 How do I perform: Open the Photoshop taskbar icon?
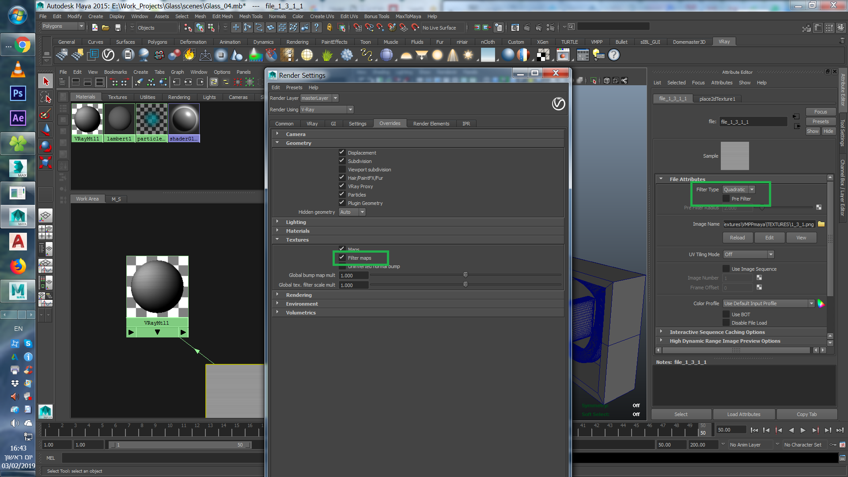click(18, 93)
